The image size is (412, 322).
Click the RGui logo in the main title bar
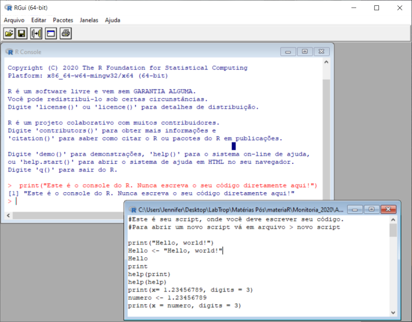tap(7, 8)
